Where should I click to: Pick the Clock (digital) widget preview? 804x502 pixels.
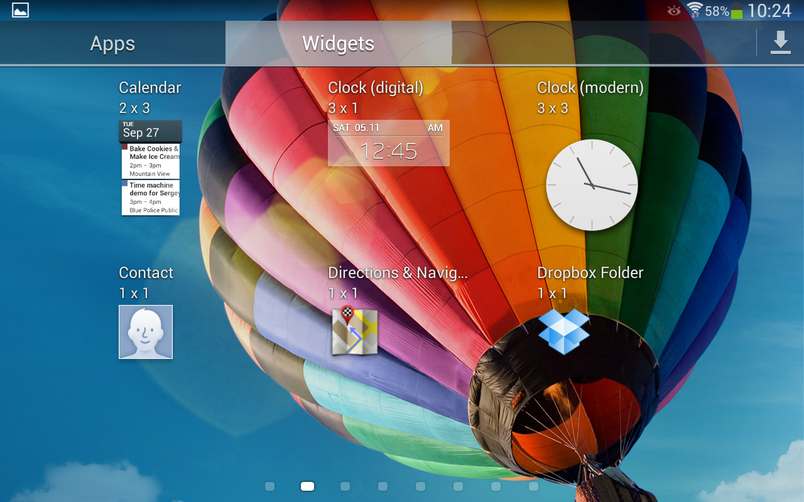pos(388,143)
